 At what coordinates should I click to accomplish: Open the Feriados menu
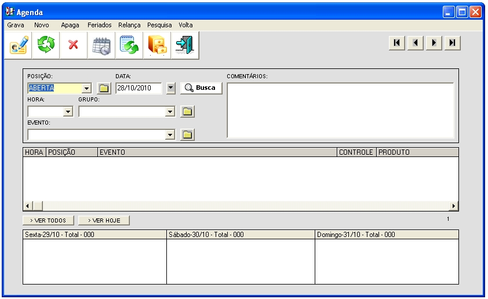[99, 25]
